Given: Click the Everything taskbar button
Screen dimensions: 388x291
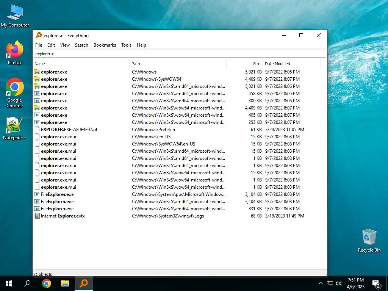Looking at the screenshot, I should tap(84, 283).
